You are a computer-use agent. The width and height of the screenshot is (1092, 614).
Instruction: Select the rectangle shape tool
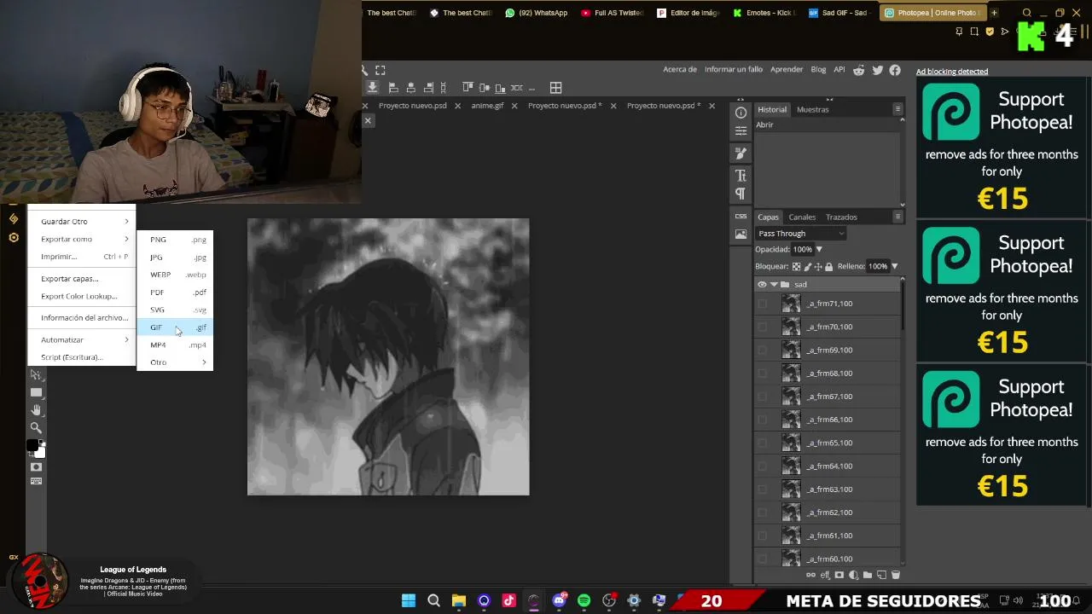click(36, 393)
